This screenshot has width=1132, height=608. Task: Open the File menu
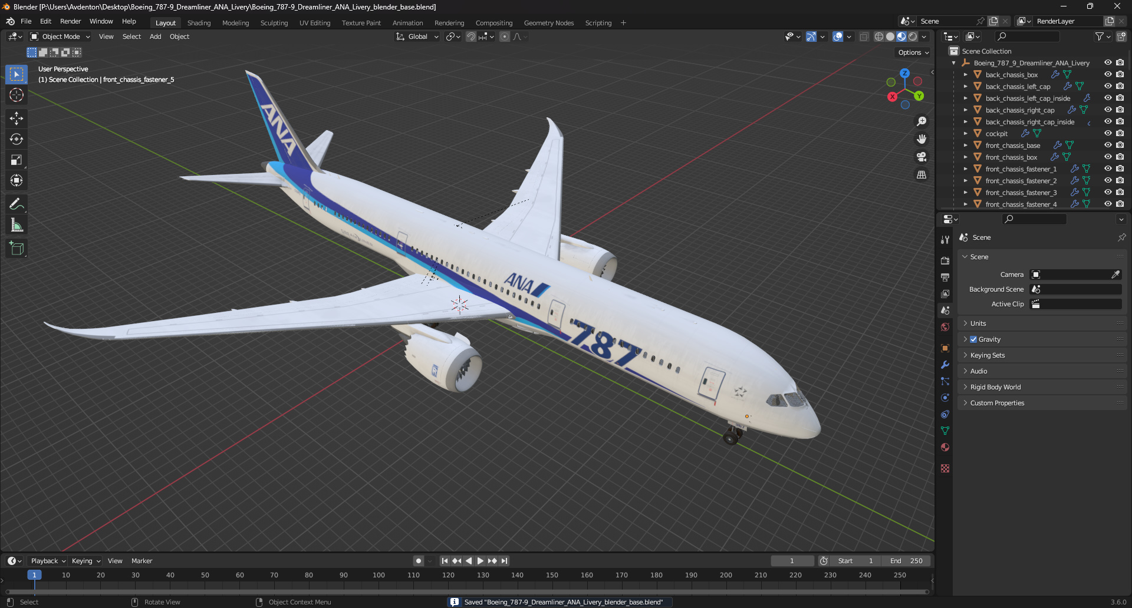pyautogui.click(x=26, y=21)
